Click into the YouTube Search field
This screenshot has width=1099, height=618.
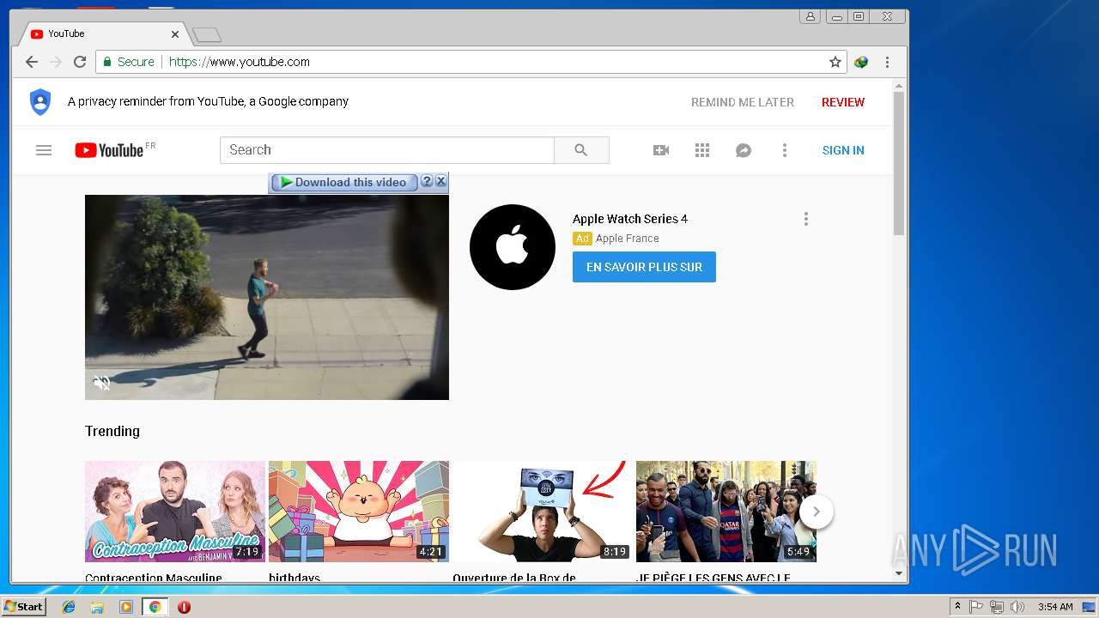[x=387, y=150]
